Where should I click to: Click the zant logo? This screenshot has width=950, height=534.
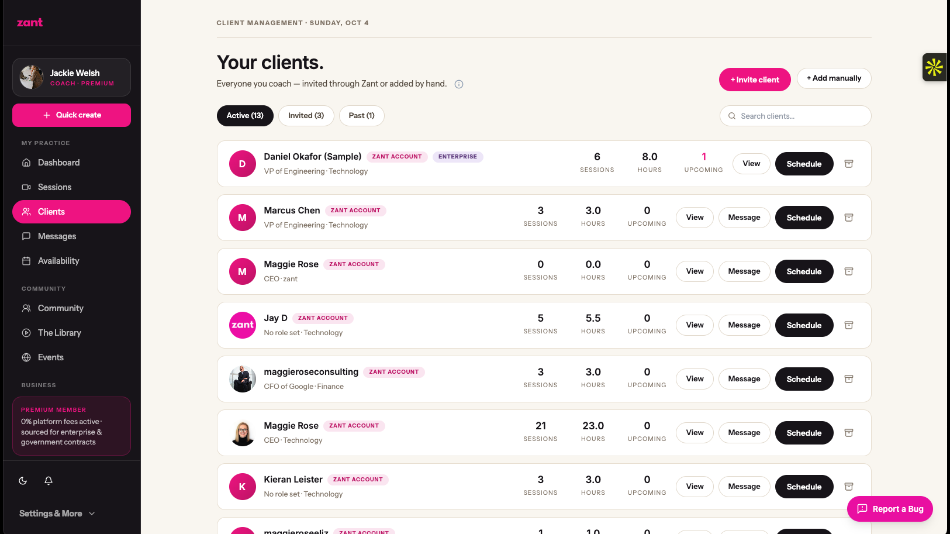point(30,23)
